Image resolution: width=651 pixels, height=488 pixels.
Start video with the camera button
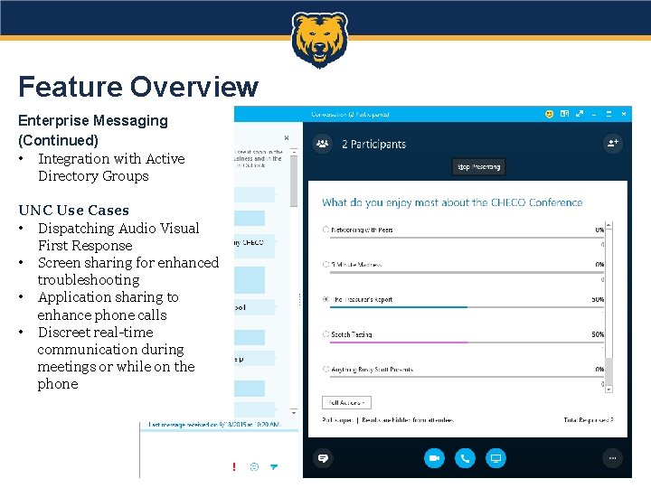click(x=434, y=458)
